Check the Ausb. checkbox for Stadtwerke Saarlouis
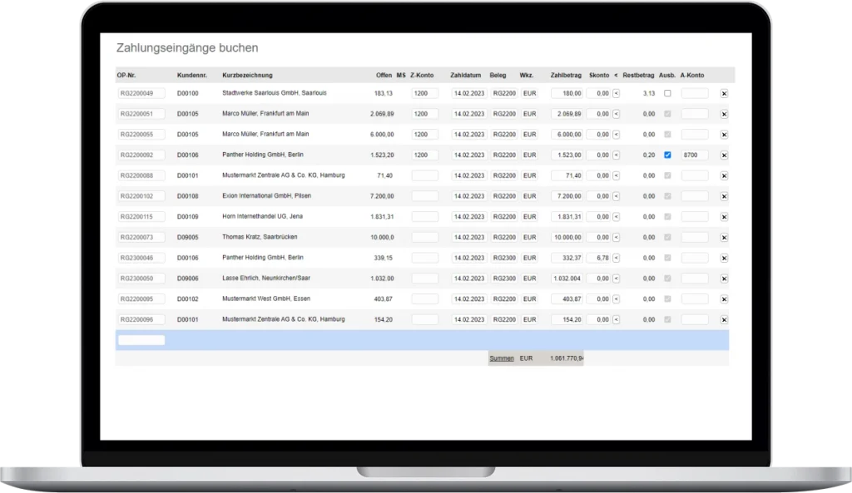Viewport: 852px width, 493px height. point(667,93)
